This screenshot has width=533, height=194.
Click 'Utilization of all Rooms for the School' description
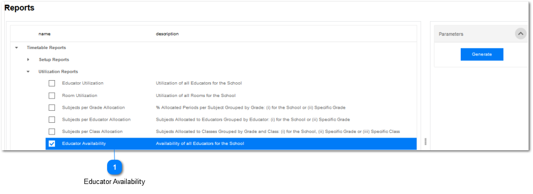pyautogui.click(x=196, y=95)
